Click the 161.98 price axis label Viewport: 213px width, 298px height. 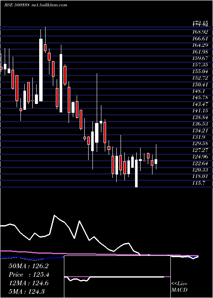[199, 52]
